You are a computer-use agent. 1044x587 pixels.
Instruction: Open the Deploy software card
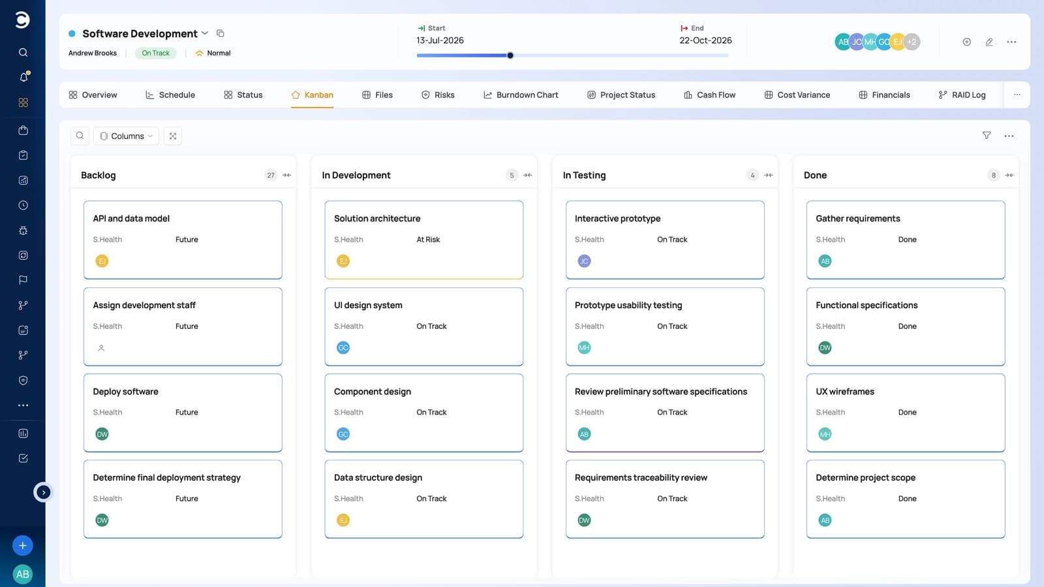pyautogui.click(x=183, y=413)
